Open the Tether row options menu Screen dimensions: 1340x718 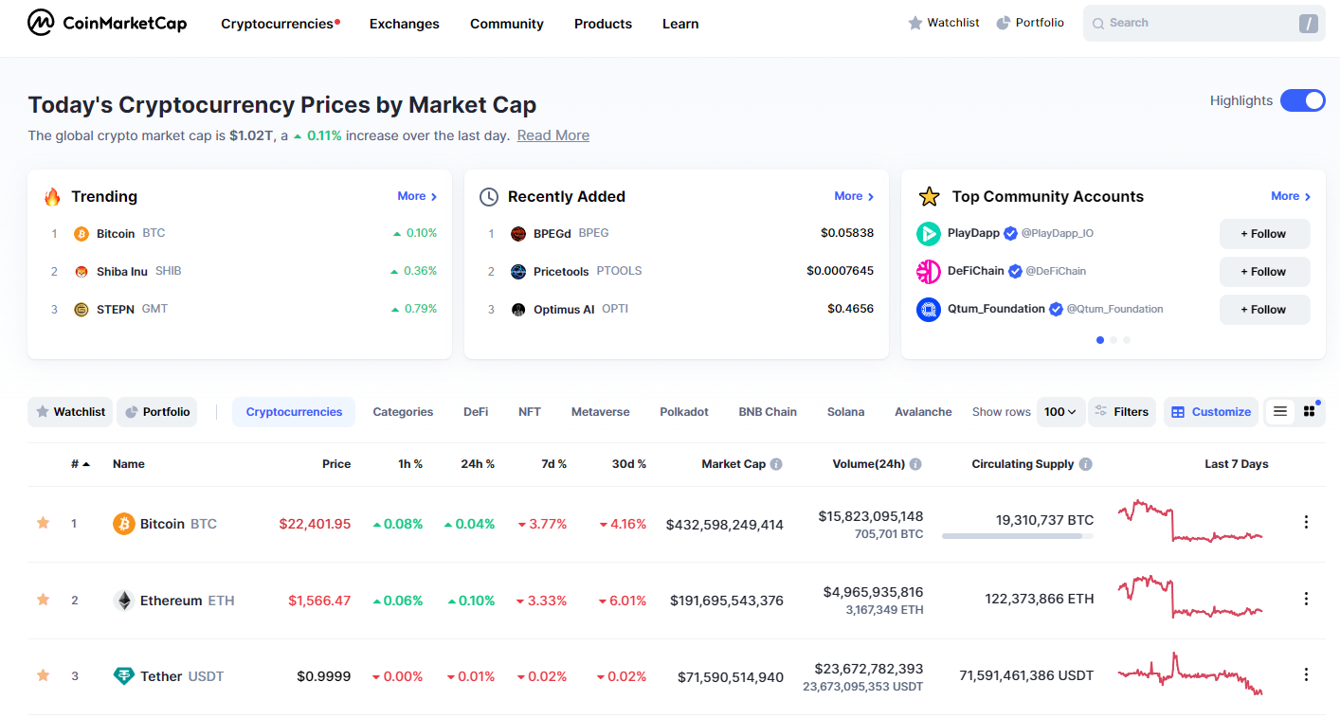click(x=1306, y=674)
